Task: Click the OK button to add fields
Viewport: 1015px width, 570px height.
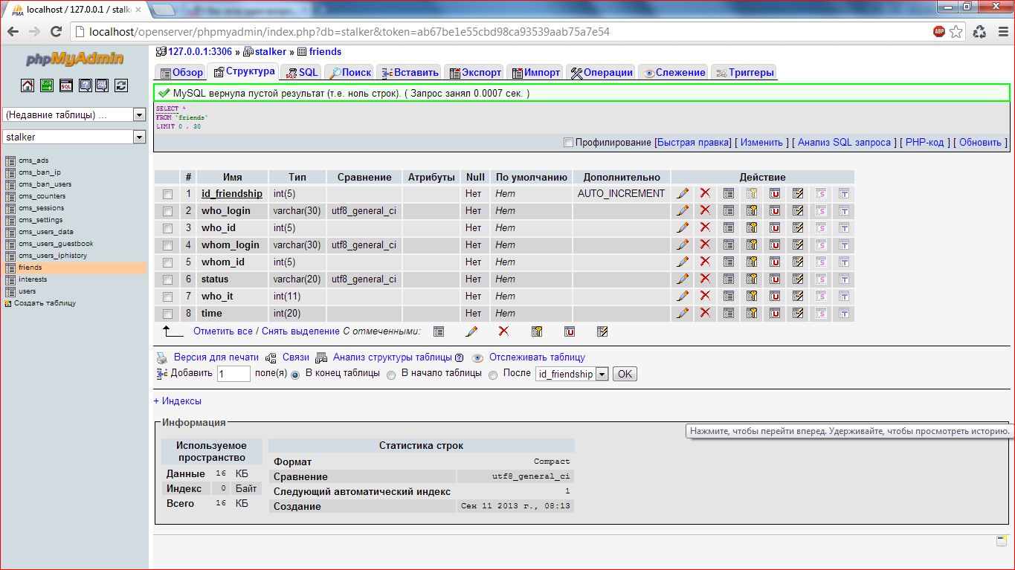Action: 625,374
